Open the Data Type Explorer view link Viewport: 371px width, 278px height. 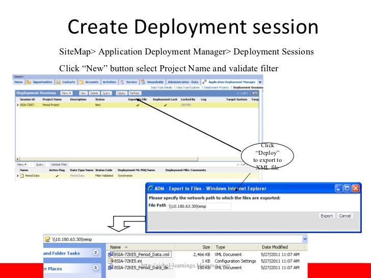pos(188,88)
